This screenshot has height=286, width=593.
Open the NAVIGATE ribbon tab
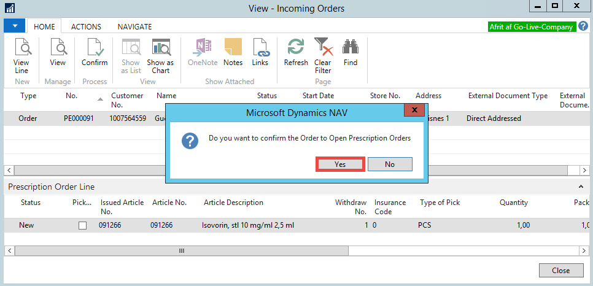coord(134,27)
